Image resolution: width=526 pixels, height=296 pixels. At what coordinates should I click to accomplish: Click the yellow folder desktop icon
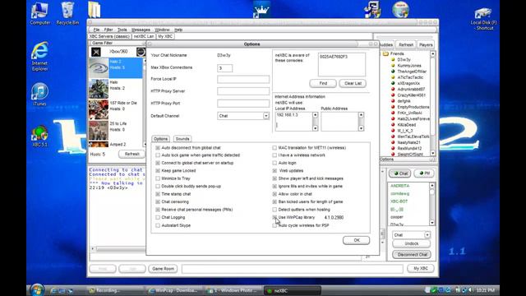point(94,9)
